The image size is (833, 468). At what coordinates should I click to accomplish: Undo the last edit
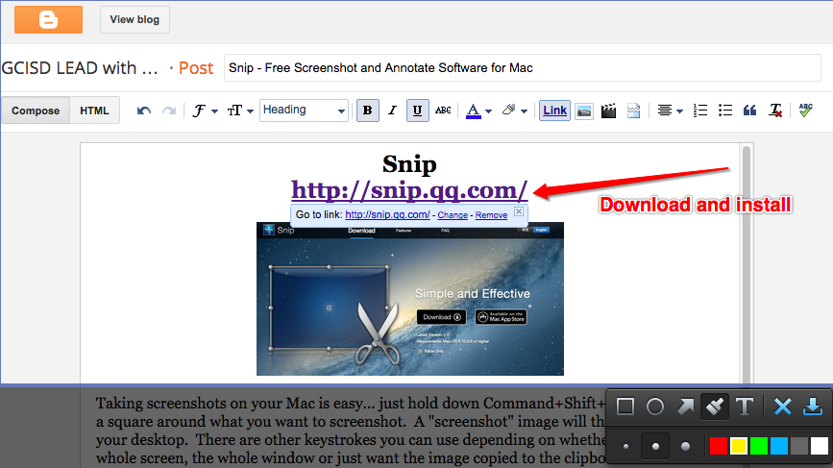click(x=144, y=111)
